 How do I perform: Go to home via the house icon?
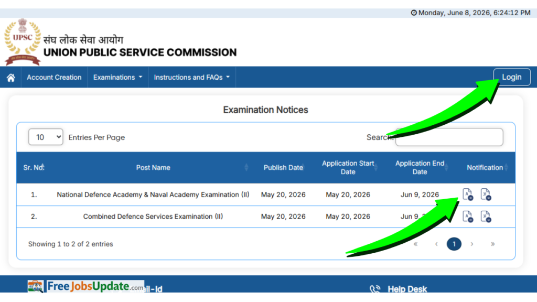pos(10,78)
